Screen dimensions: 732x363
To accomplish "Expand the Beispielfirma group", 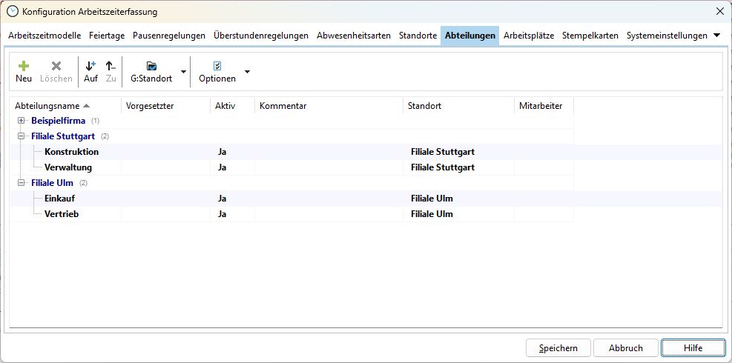I will (x=22, y=121).
